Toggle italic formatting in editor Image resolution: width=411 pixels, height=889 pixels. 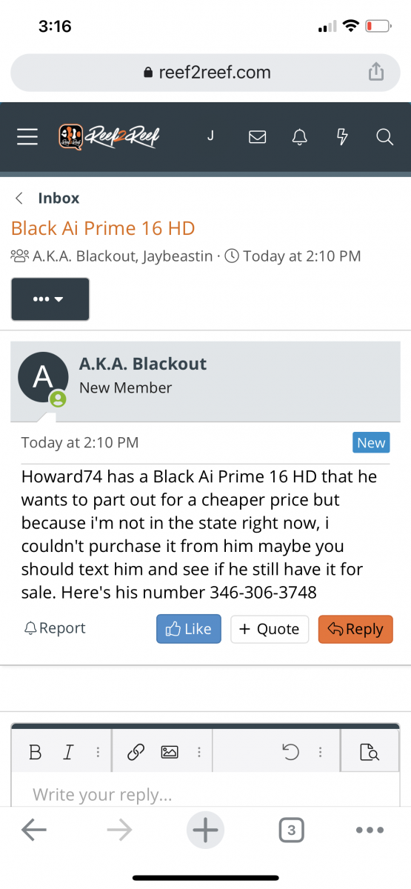click(x=68, y=753)
